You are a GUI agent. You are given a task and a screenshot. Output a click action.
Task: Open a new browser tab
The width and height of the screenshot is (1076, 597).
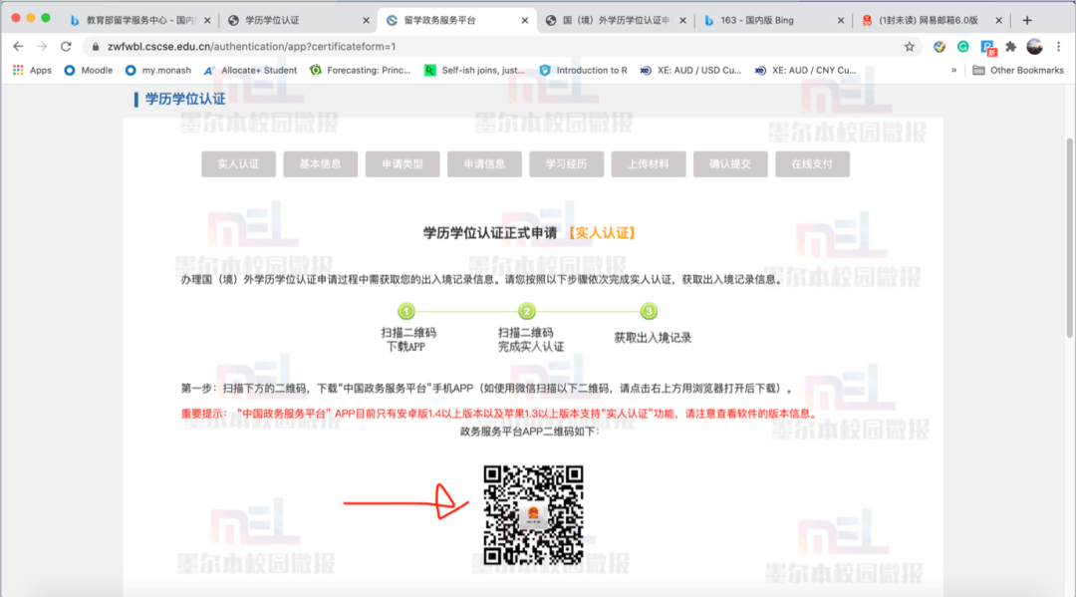[x=1026, y=21]
